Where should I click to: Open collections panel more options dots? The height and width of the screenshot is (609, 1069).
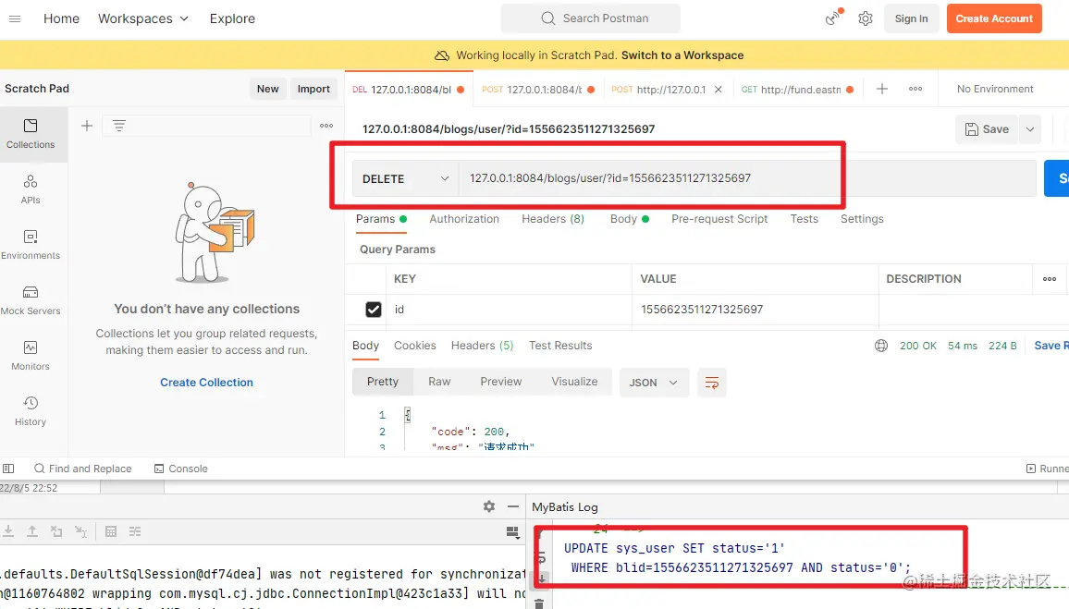pyautogui.click(x=326, y=126)
